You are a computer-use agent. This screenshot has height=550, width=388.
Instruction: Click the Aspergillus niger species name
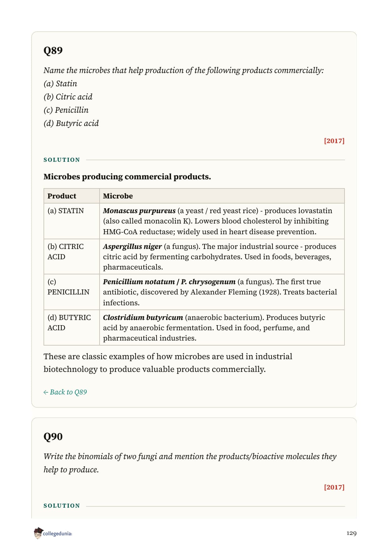coord(132,246)
